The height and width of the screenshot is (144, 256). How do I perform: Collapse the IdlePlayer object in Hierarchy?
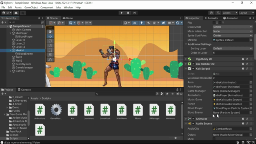(x=10, y=33)
